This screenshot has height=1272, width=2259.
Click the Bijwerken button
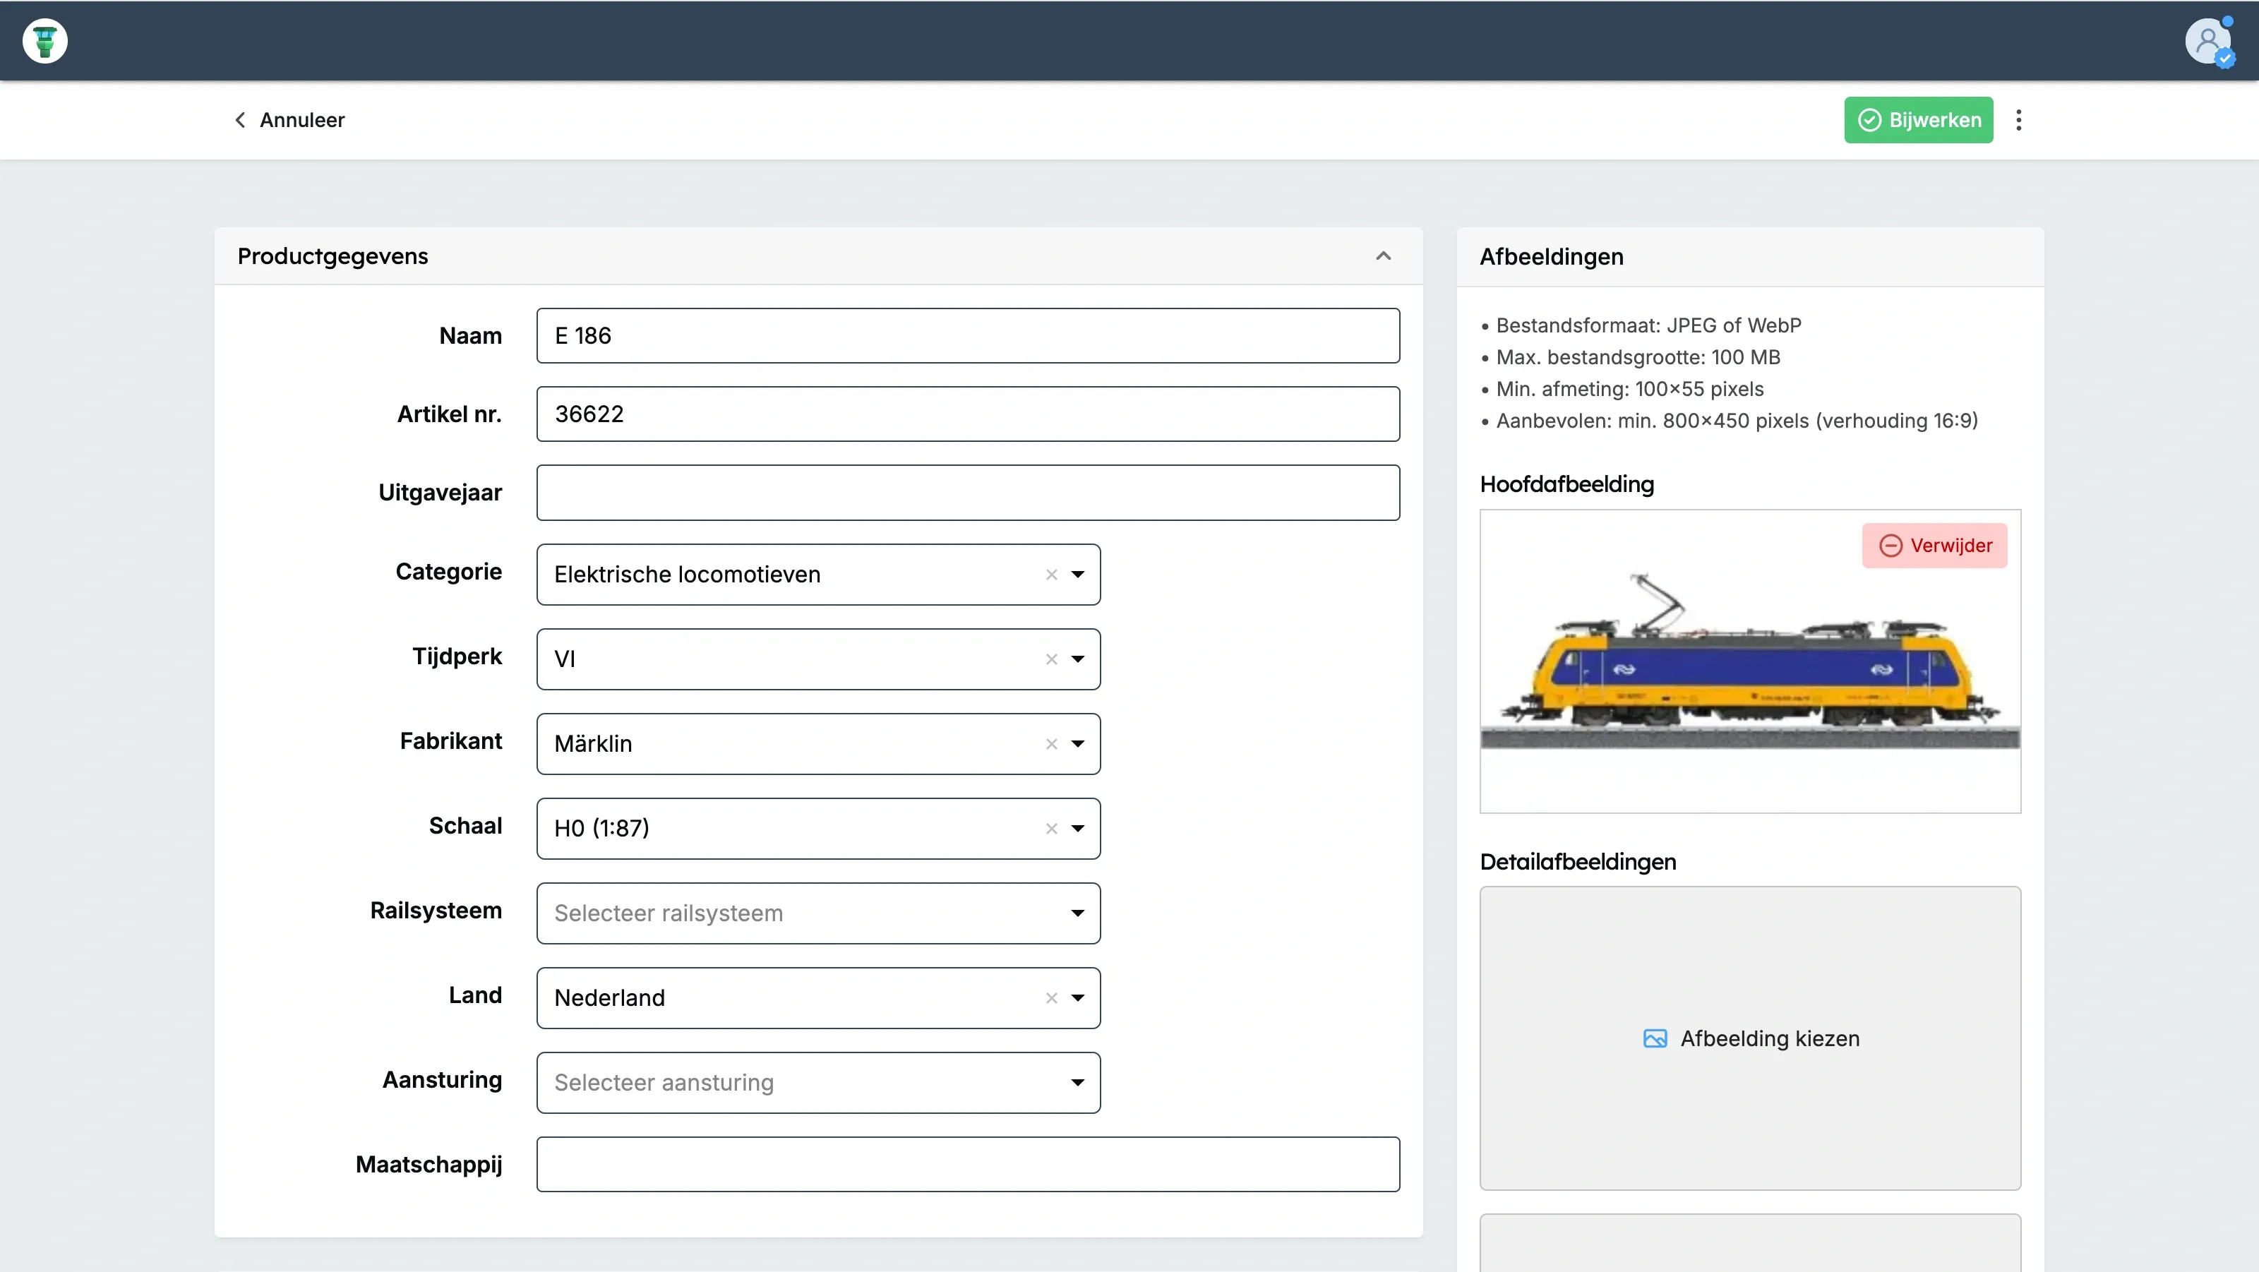coord(1918,120)
